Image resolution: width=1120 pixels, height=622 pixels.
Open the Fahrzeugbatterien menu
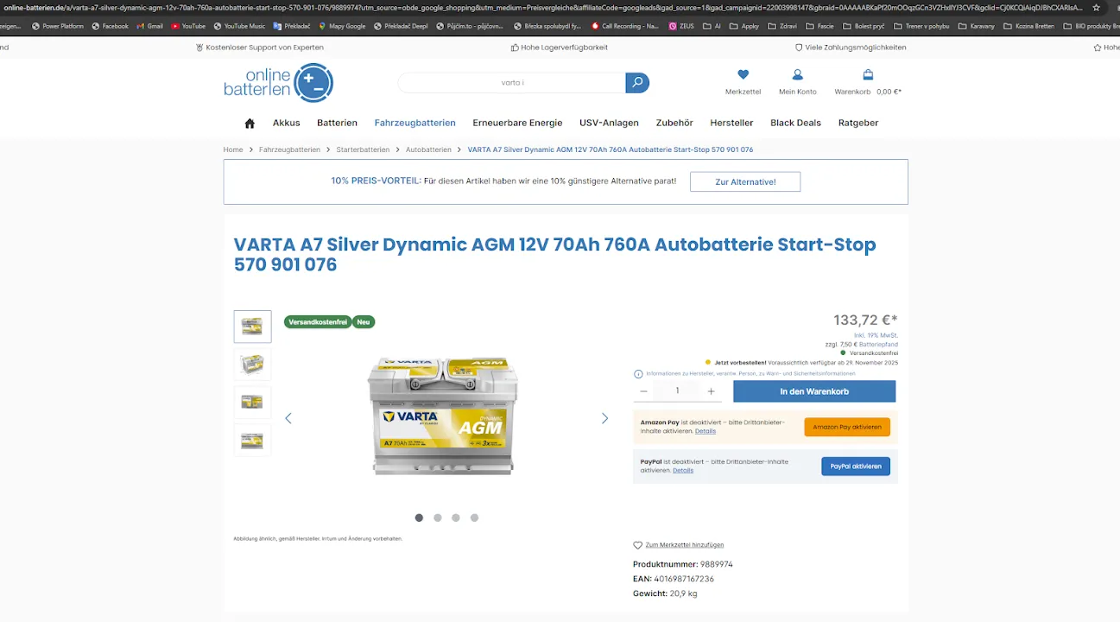414,123
